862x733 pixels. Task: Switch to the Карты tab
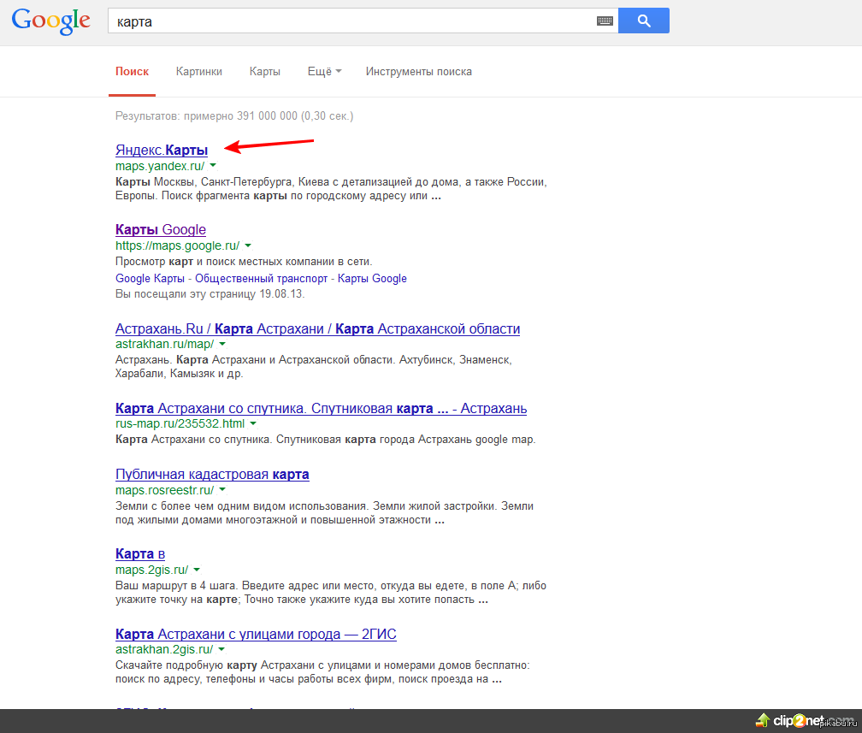(x=265, y=72)
